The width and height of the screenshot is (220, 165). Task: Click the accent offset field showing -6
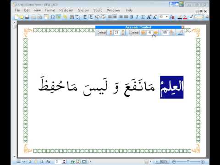pyautogui.click(x=149, y=33)
